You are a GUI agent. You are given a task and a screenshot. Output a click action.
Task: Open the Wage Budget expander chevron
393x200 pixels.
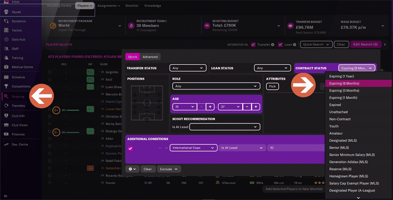coord(383,26)
